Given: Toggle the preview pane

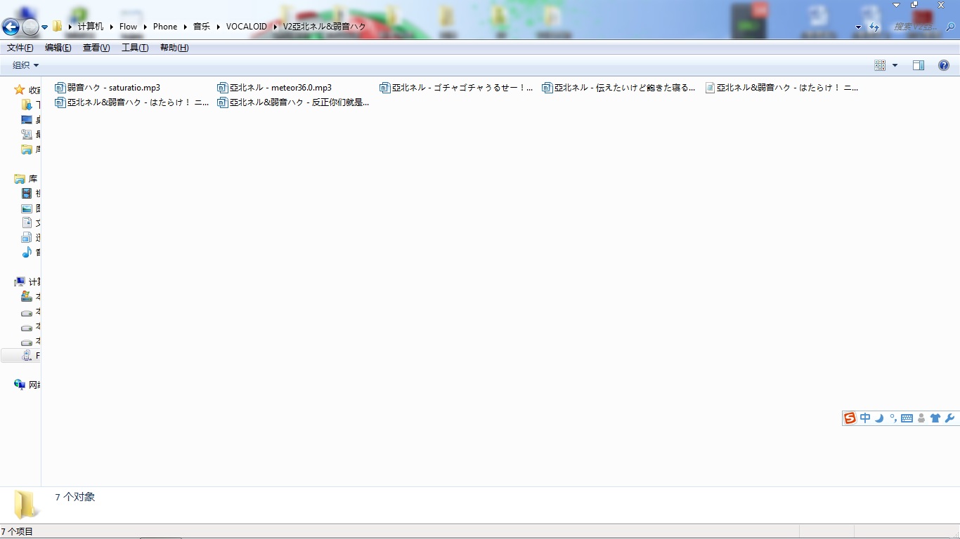Looking at the screenshot, I should (x=919, y=65).
